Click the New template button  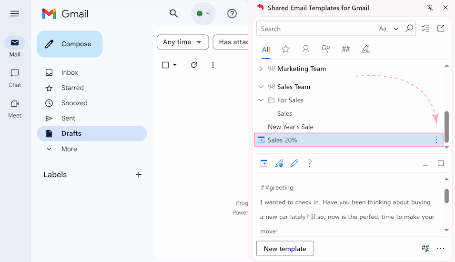pyautogui.click(x=285, y=249)
